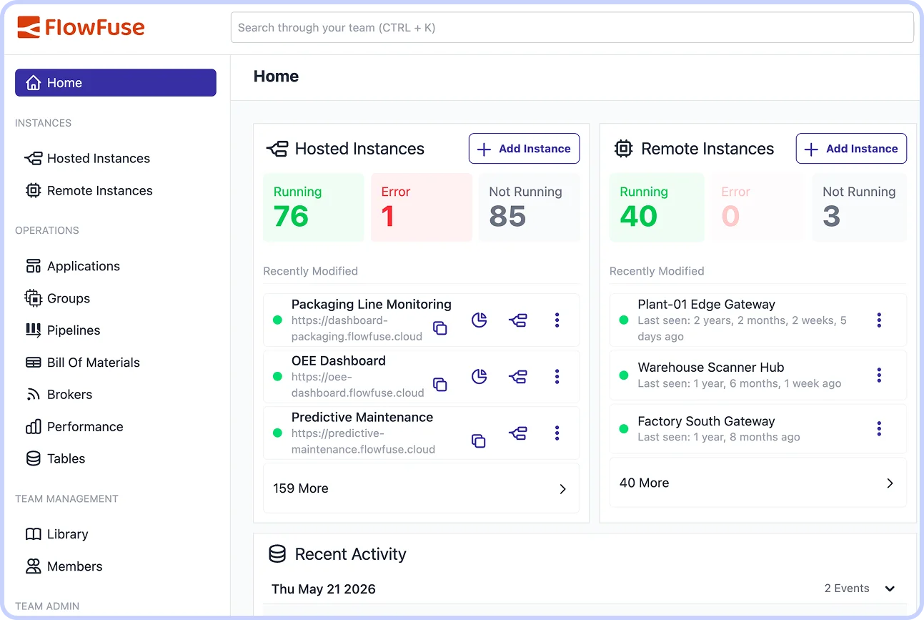The width and height of the screenshot is (924, 620).
Task: Go to Home in the sidebar
Action: (116, 83)
